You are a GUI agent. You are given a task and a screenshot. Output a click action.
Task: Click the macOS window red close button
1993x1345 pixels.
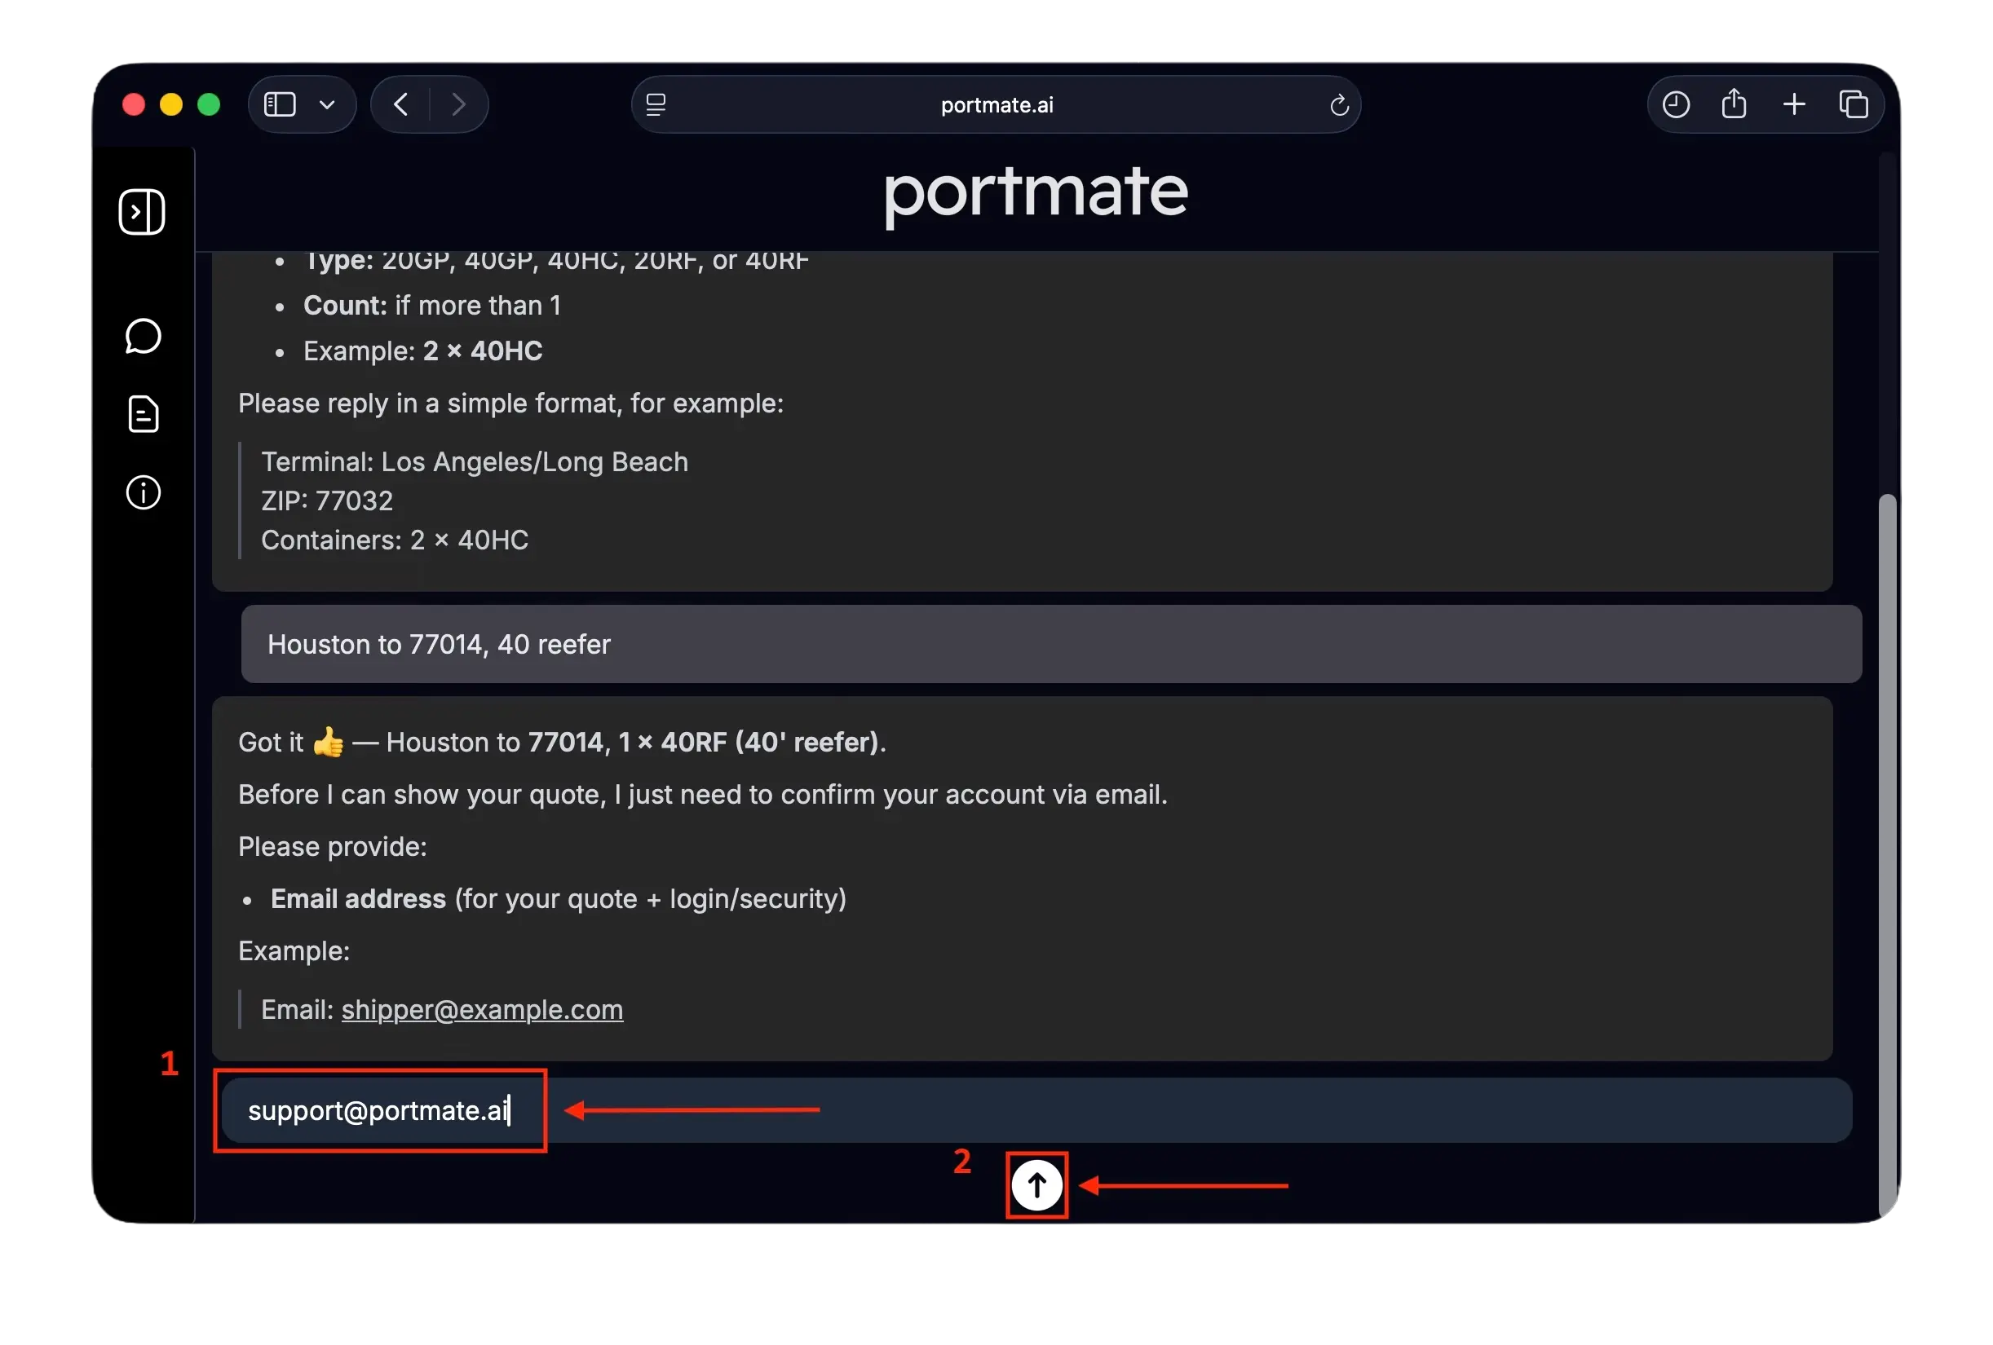click(134, 104)
